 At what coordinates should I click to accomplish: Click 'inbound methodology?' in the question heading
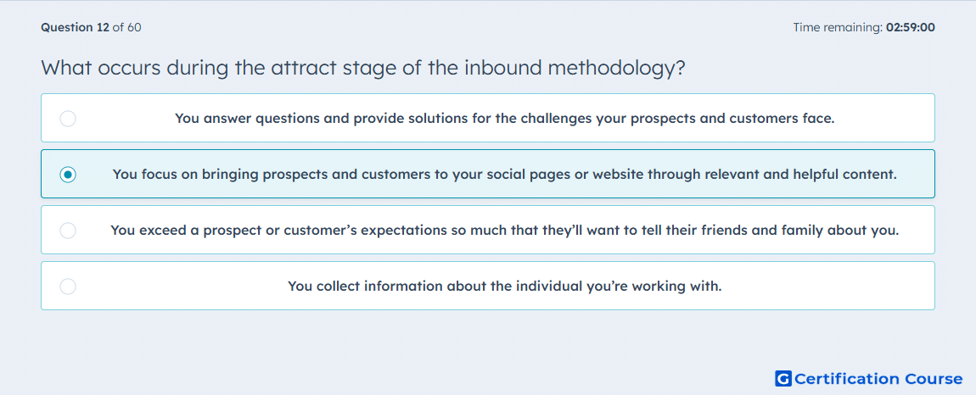pos(575,67)
